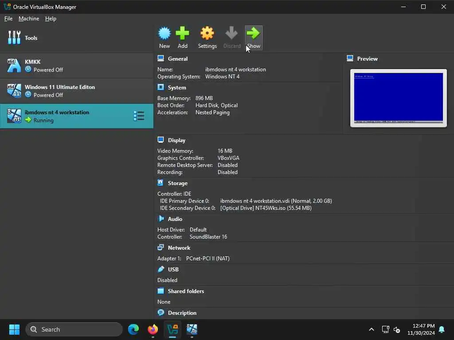Click the VirtualBox logo in title bar
The image size is (454, 340).
click(7, 7)
